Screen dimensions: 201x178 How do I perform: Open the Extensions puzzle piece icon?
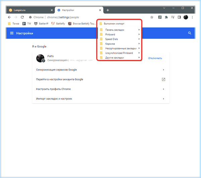tap(166, 17)
